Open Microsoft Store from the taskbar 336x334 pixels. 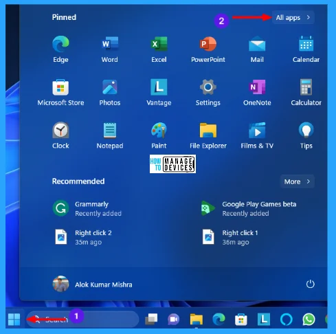coord(241,319)
